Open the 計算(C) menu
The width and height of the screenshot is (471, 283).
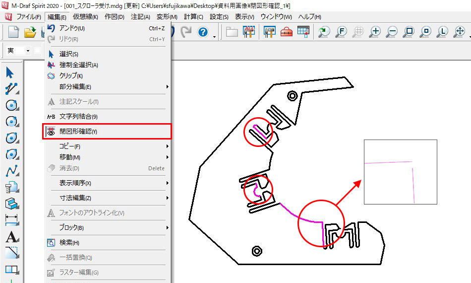click(x=193, y=17)
